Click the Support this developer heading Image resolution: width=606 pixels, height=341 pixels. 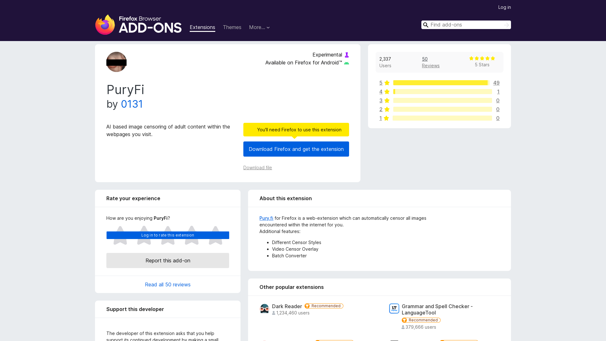[135, 309]
